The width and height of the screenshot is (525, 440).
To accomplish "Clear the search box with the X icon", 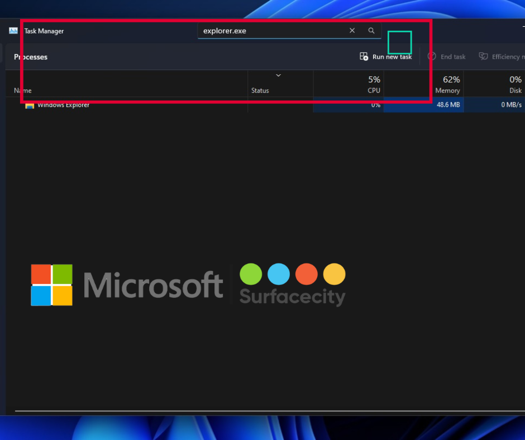I will coord(352,31).
